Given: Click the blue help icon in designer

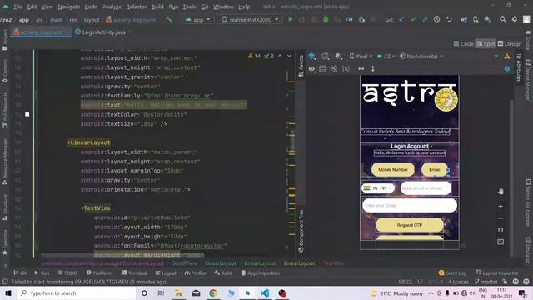Looking at the screenshot, I should coord(507,68).
